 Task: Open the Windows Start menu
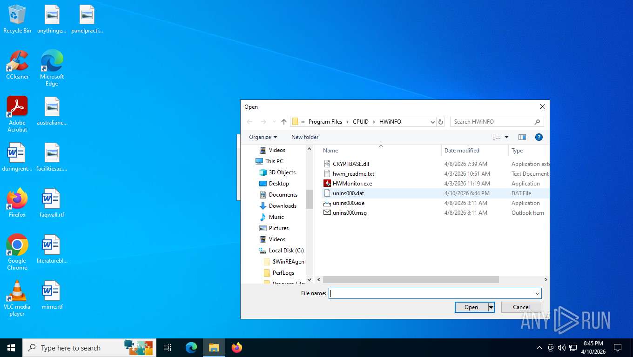point(11,348)
